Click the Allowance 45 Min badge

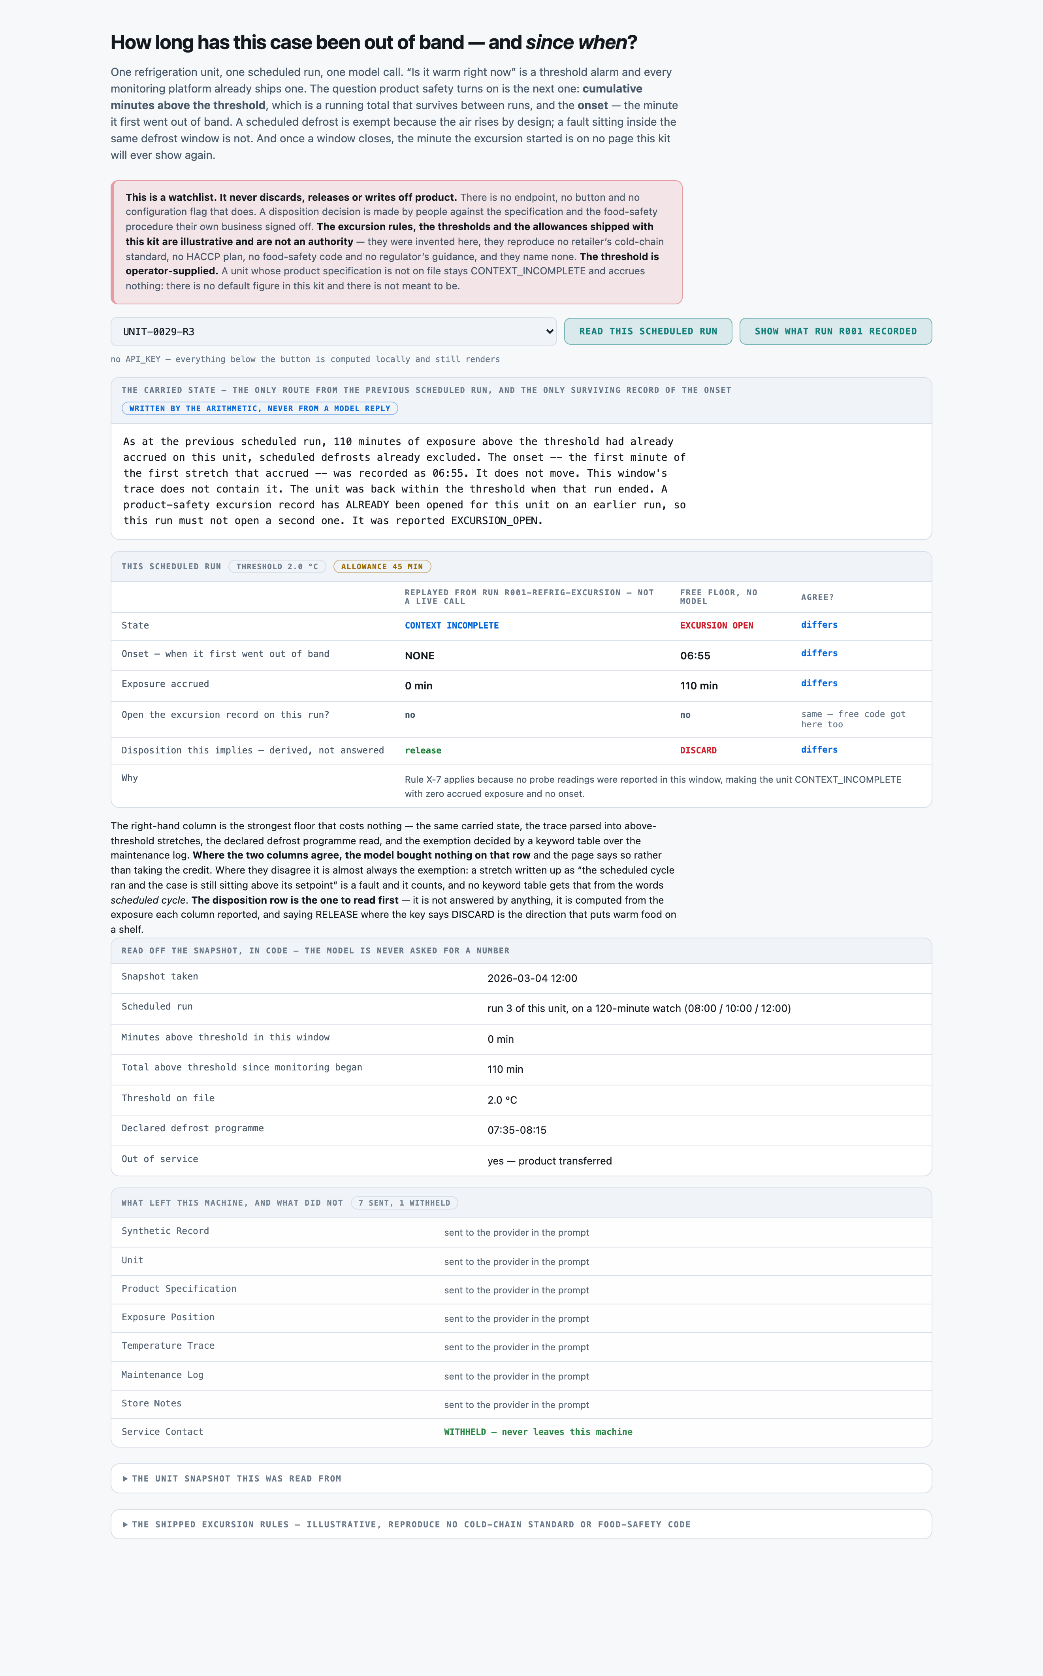click(382, 566)
